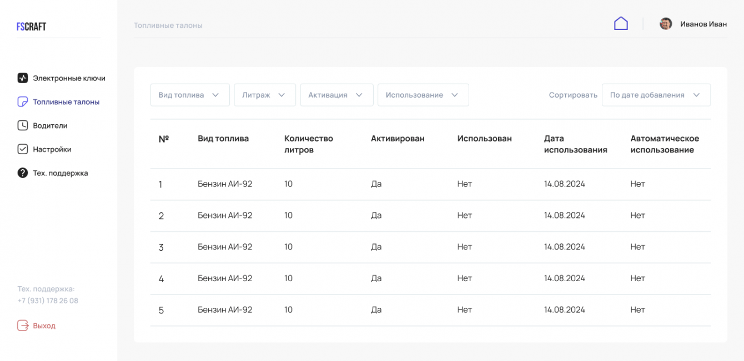Screen dimensions: 744x361
Task: Click the red Выход logout icon
Action: point(22,326)
